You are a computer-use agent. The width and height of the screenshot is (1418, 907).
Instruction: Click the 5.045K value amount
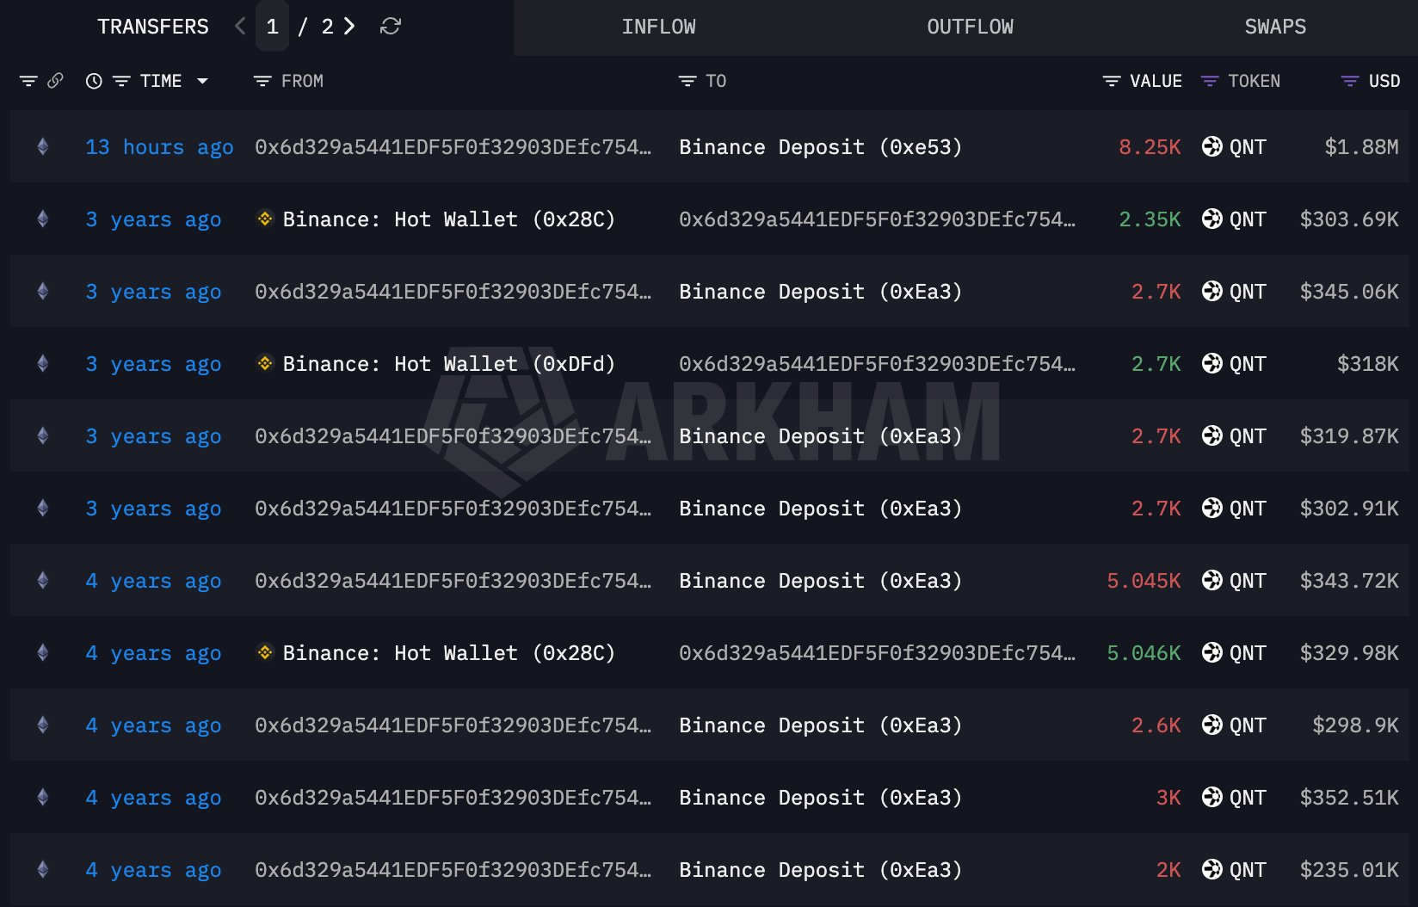[1144, 581]
